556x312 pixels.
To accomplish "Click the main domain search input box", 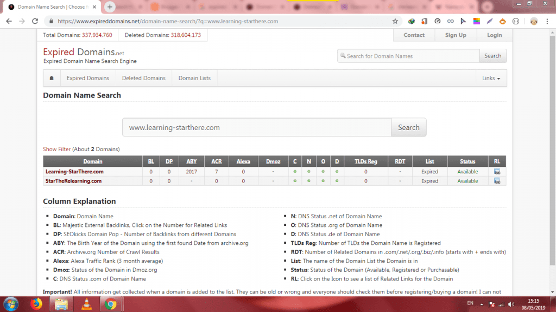I will click(257, 127).
